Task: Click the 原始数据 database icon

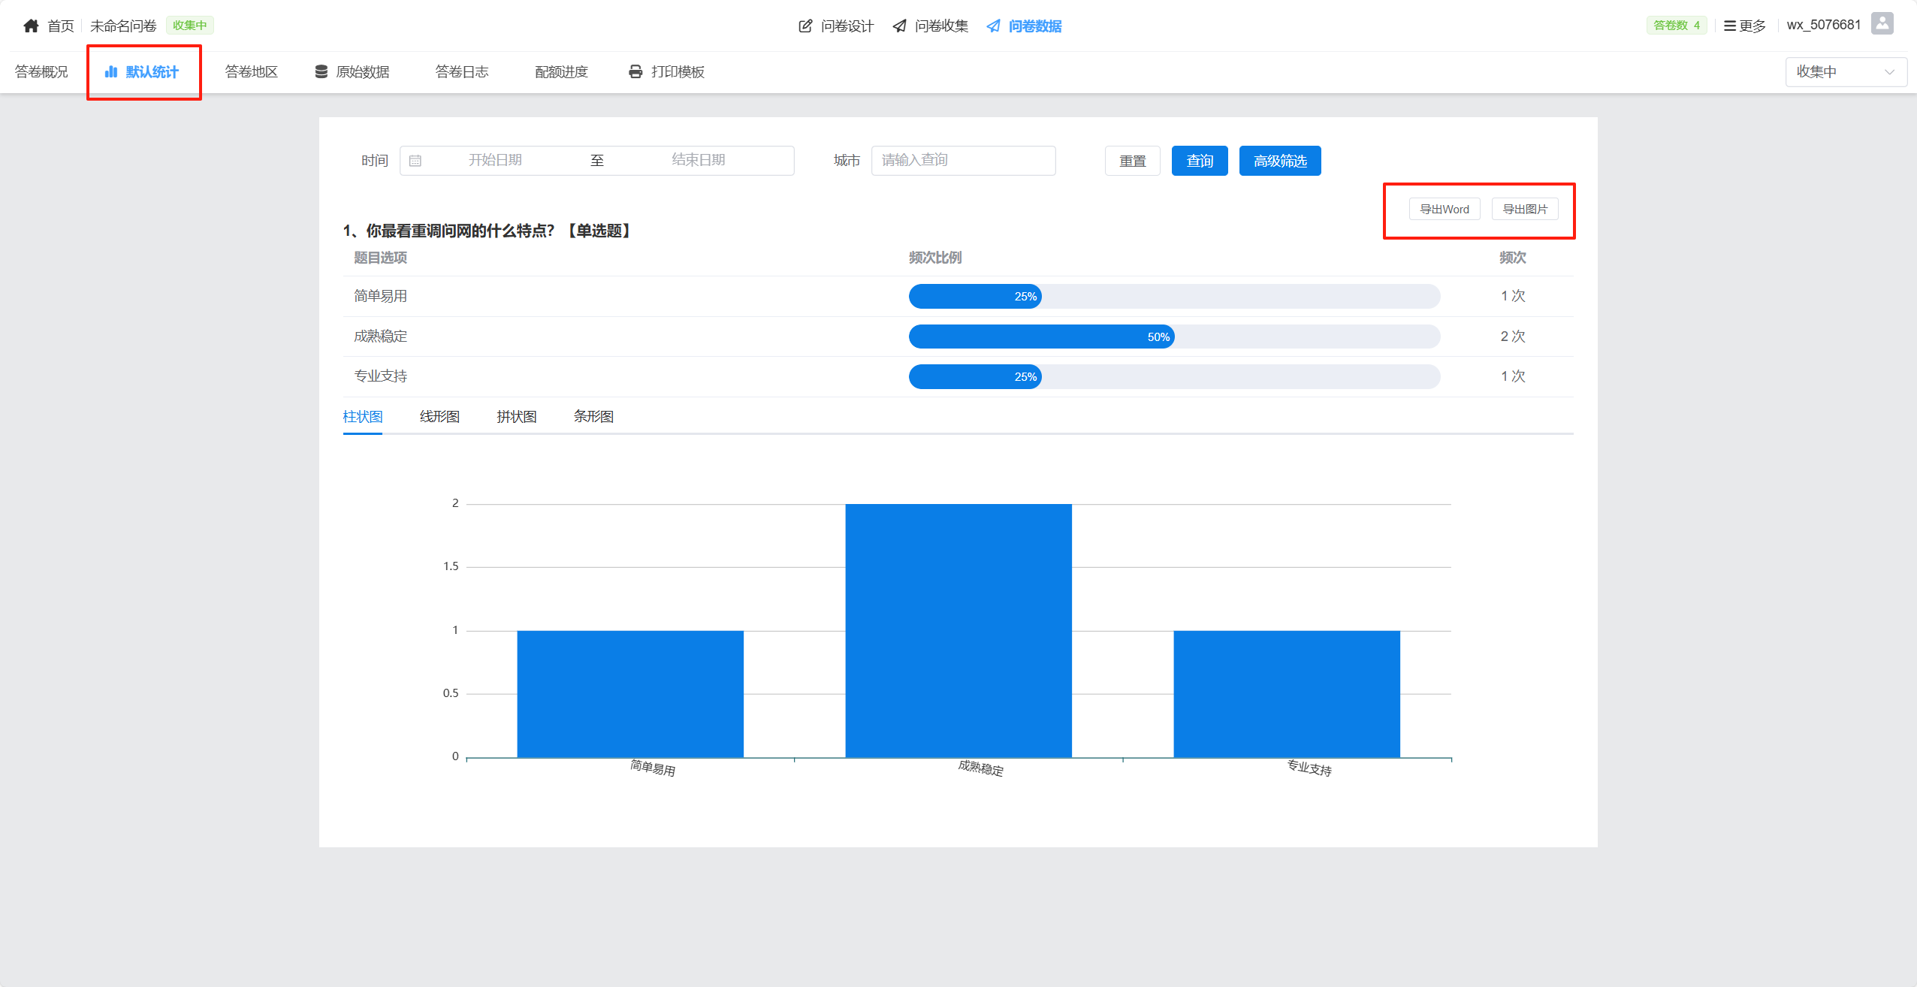Action: tap(322, 72)
